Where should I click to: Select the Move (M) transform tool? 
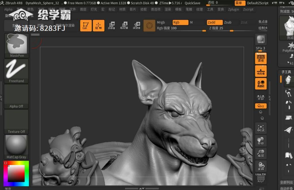112,25
